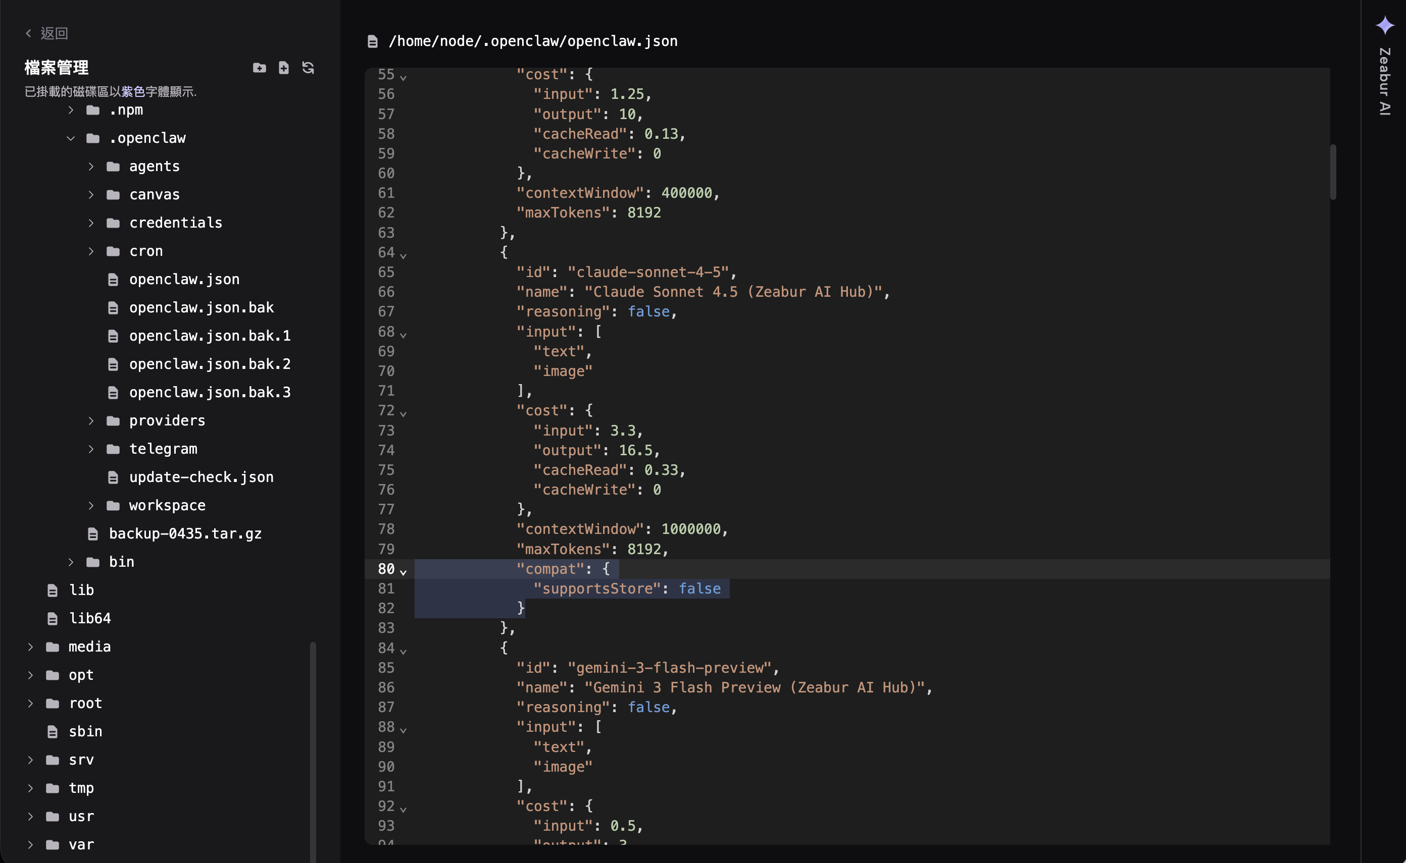Expand the var folder chevron
The image size is (1406, 863).
pos(30,845)
